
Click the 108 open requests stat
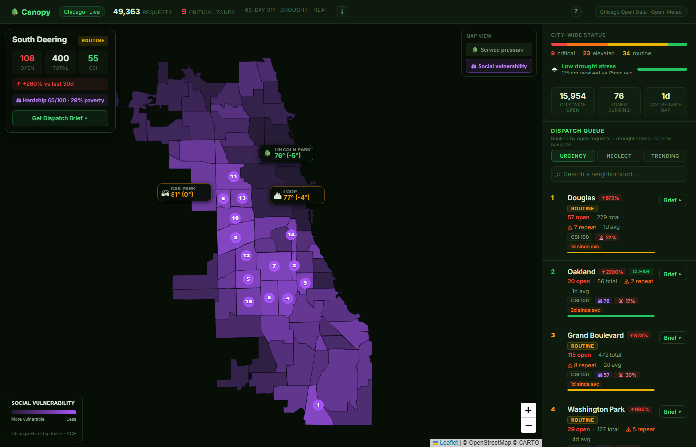click(x=27, y=62)
